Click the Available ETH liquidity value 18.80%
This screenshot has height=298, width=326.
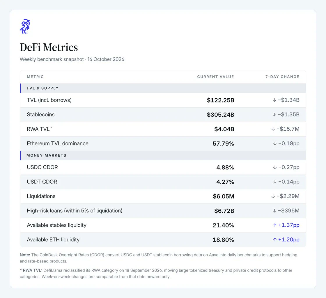coord(223,240)
